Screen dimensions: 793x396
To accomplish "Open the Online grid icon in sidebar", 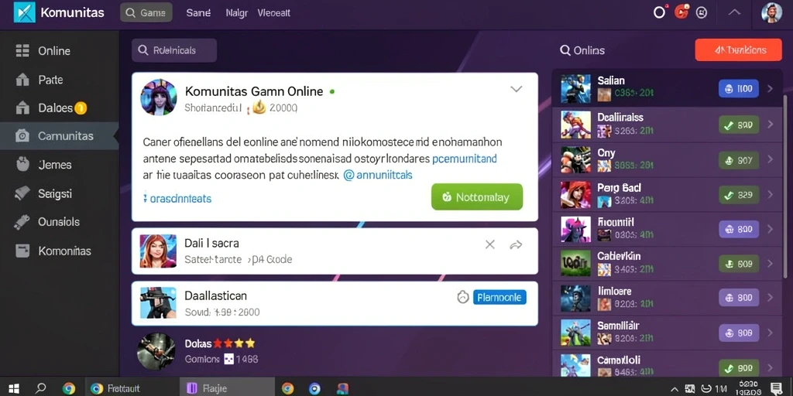I will [22, 50].
